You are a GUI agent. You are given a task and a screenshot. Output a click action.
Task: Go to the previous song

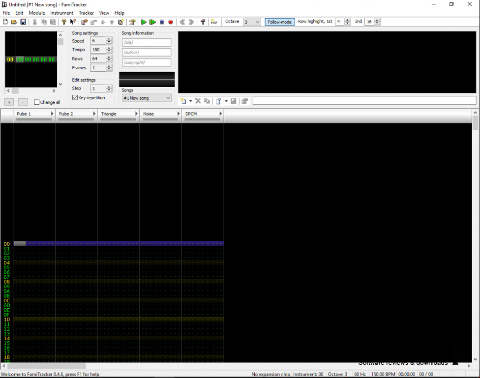tap(182, 22)
